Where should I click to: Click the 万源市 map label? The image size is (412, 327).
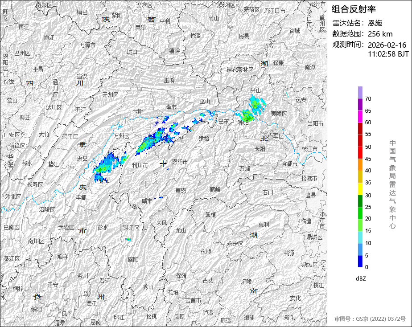point(87,45)
